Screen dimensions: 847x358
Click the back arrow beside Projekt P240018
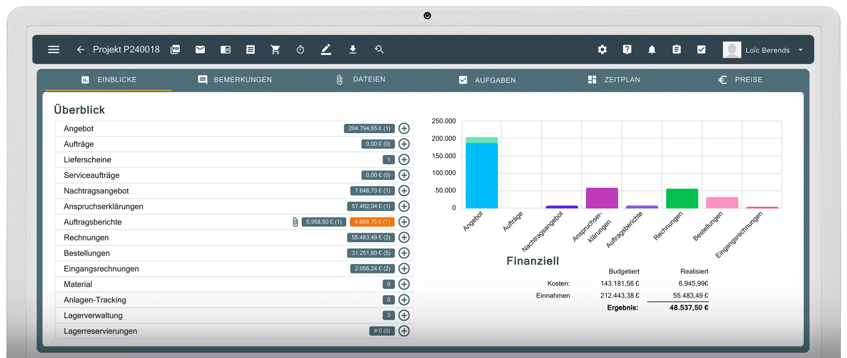tap(80, 50)
